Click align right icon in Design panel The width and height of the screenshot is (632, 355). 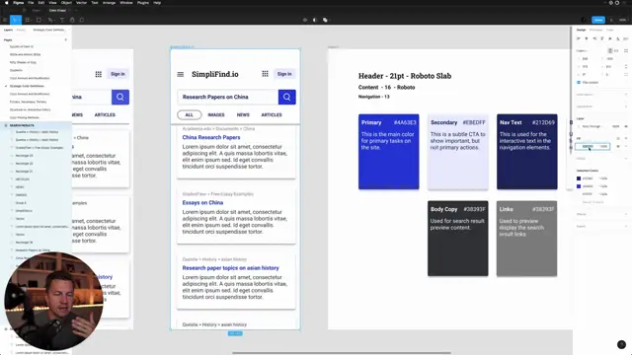[x=594, y=38]
